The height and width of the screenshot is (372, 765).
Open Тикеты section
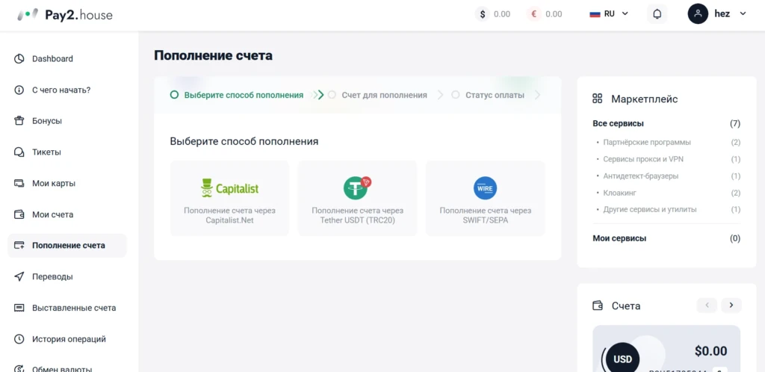(x=66, y=152)
